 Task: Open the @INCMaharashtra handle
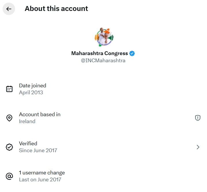(x=103, y=61)
